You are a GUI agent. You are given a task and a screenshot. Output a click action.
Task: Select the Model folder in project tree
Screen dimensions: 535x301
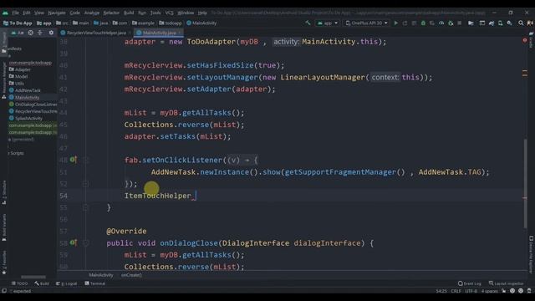pyautogui.click(x=18, y=76)
